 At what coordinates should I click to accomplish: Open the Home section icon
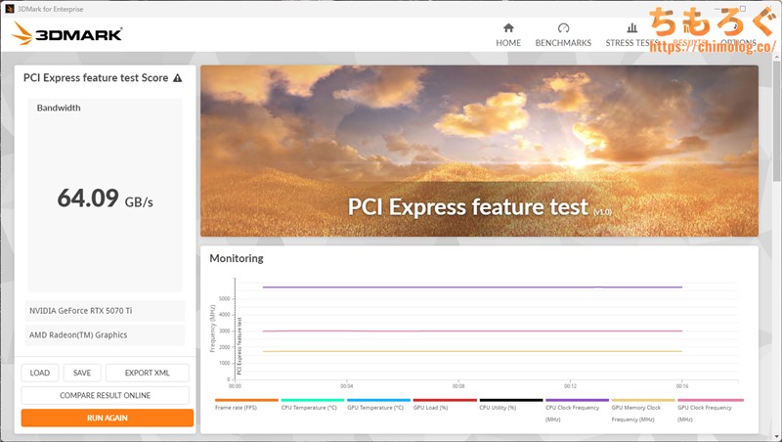click(x=507, y=28)
